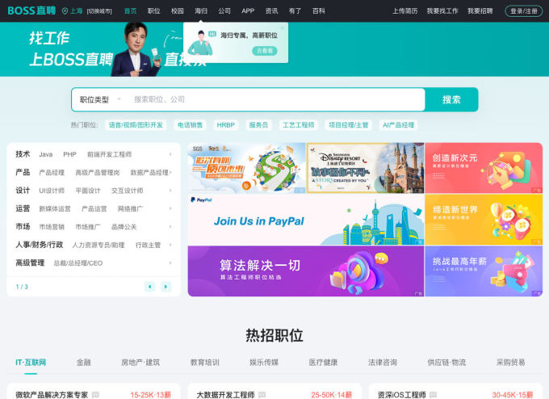Switch to the 金融 hot jobs tab
Screen dimensions: 549x399
pyautogui.click(x=83, y=363)
